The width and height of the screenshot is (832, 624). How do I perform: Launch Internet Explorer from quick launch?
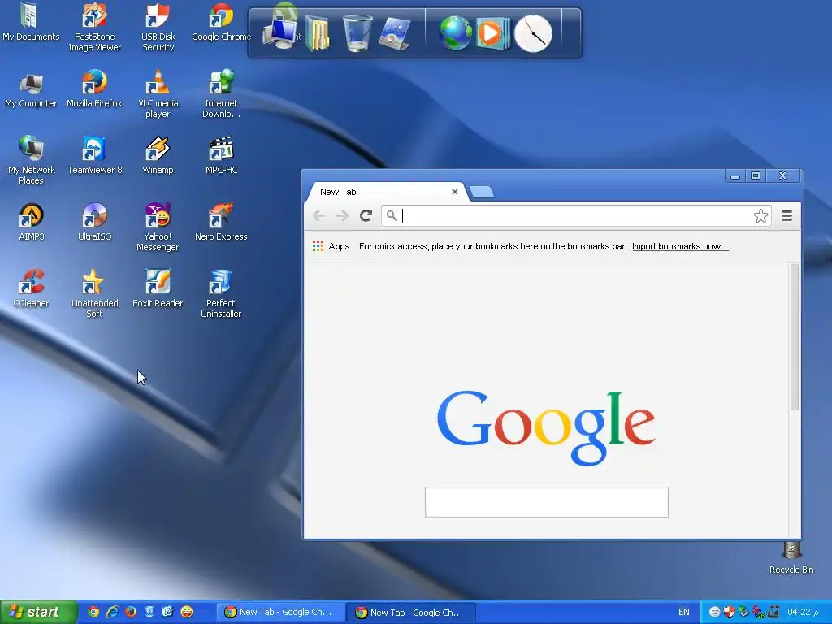coord(112,612)
